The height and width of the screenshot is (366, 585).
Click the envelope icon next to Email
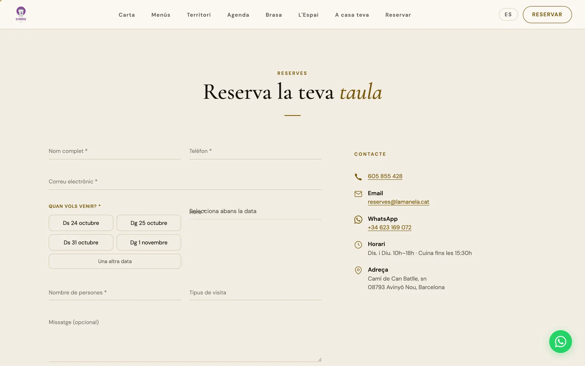pos(358,194)
